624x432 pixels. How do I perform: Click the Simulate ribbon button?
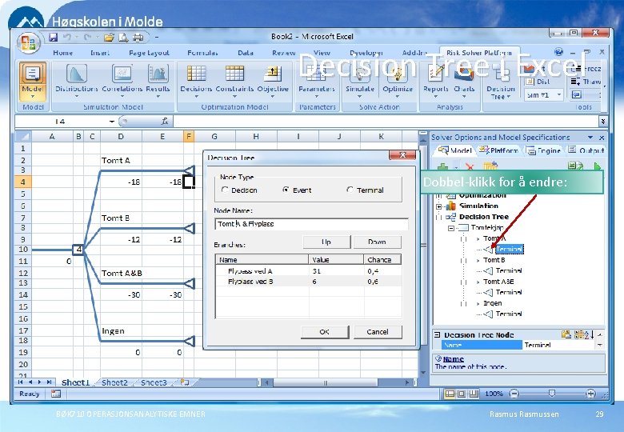click(x=360, y=82)
